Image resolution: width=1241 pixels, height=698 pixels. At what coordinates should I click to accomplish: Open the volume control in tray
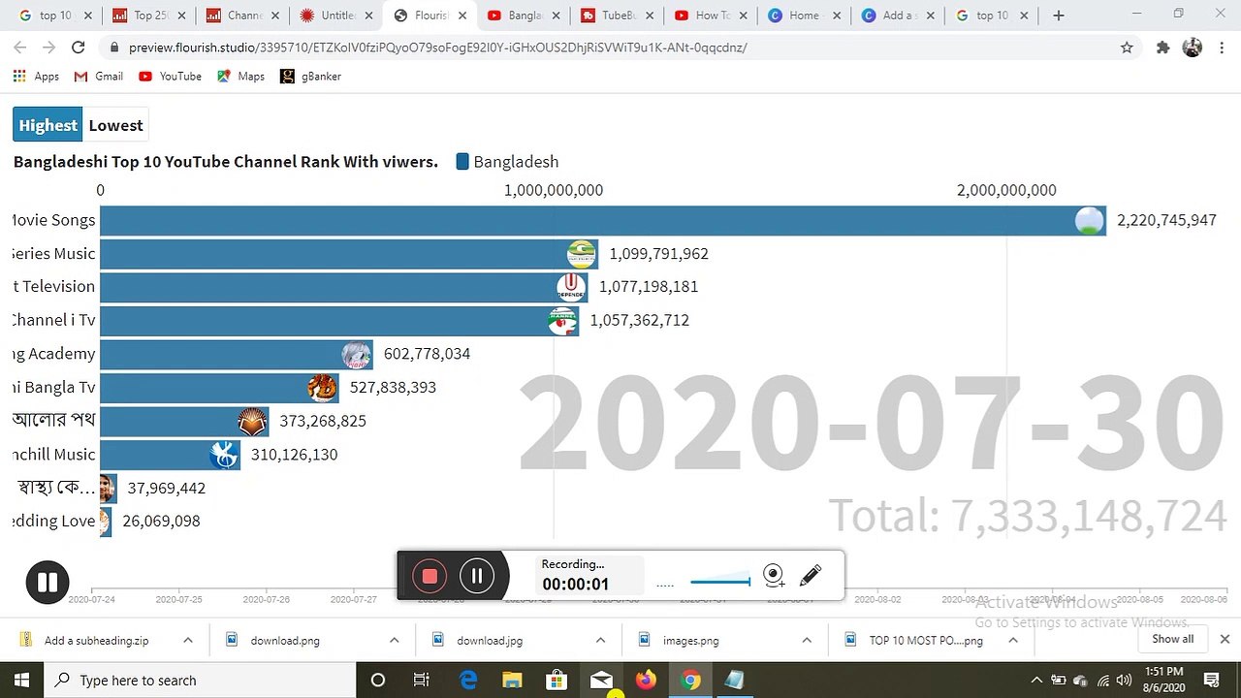click(x=1124, y=681)
